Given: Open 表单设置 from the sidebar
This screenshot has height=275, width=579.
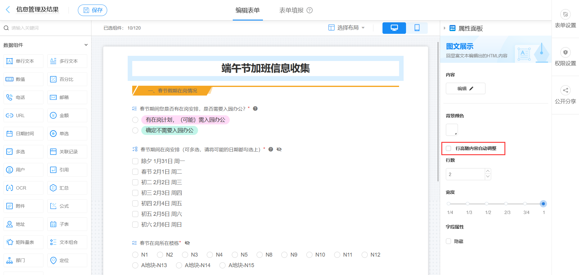Looking at the screenshot, I should tap(565, 19).
